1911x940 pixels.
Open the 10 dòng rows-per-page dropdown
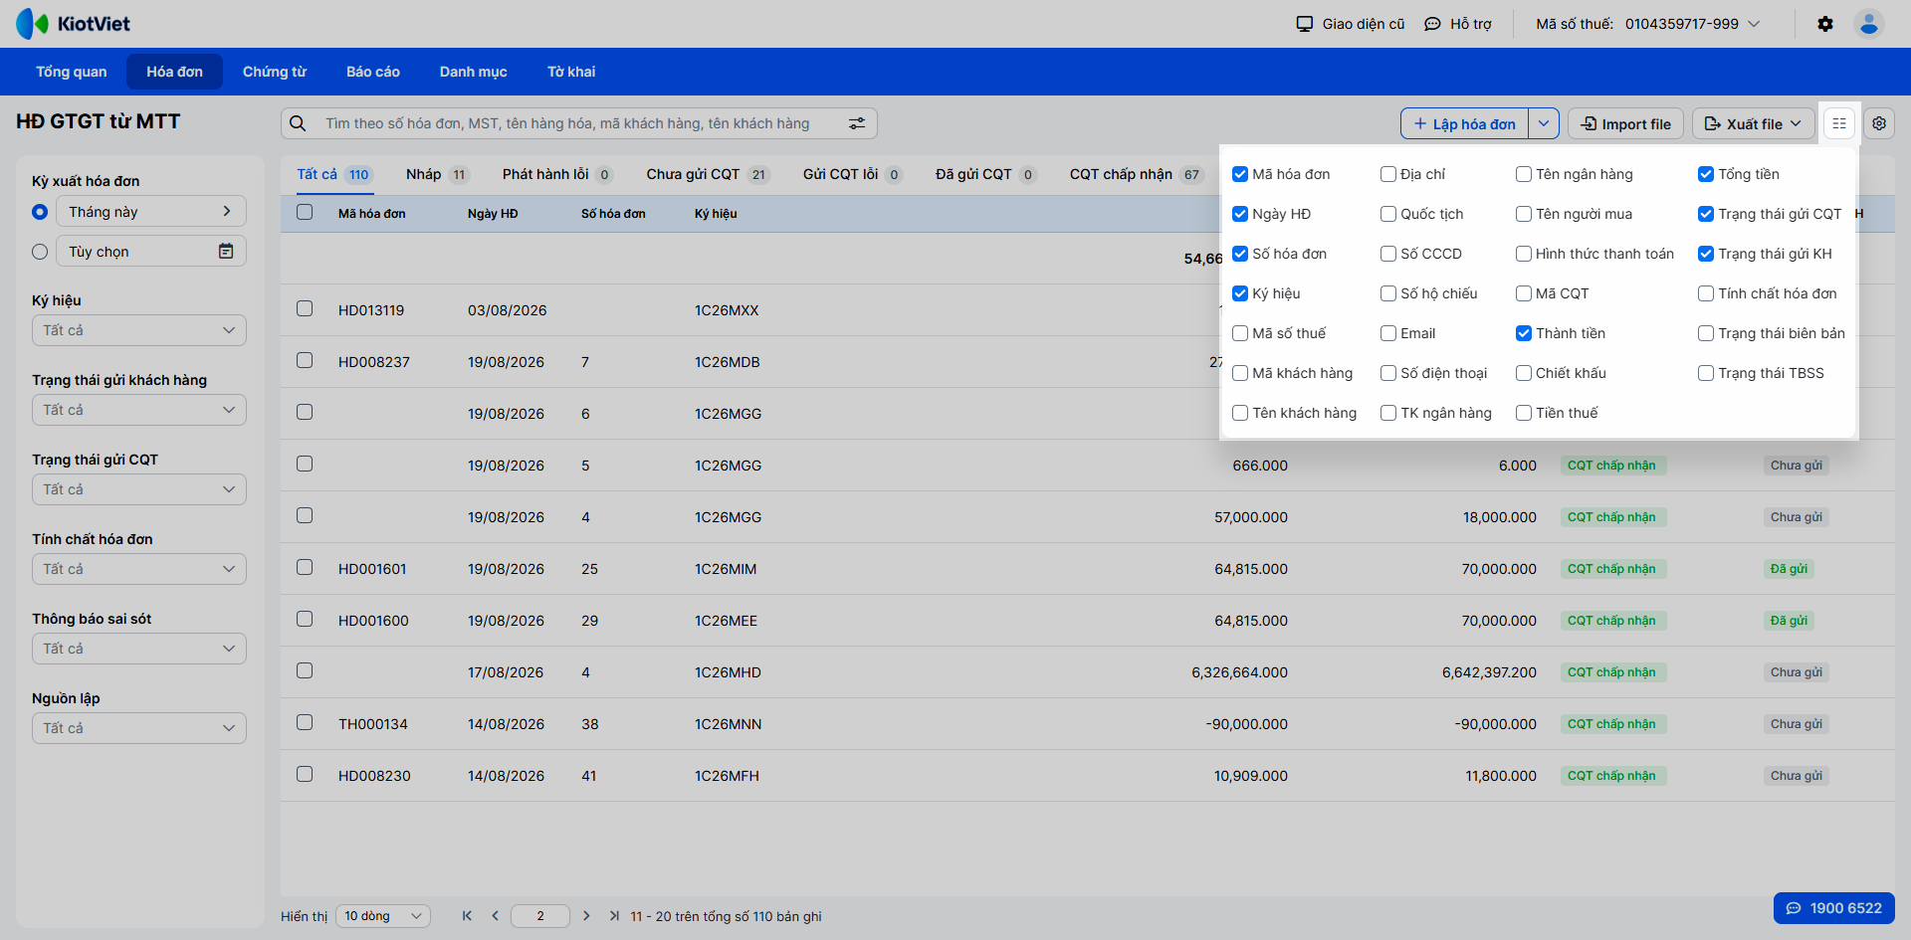click(383, 916)
